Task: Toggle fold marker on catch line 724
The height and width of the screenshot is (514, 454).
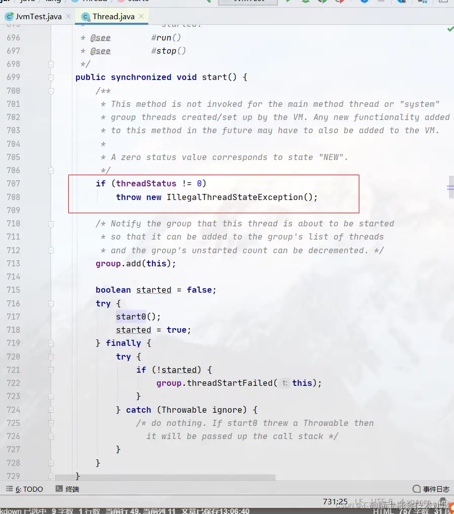Action: click(51, 410)
